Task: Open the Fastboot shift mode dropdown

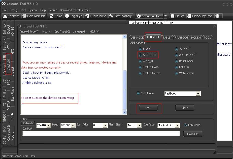Action: click(x=198, y=94)
